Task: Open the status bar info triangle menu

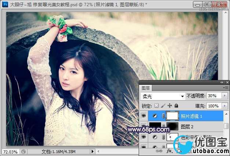Action: (92, 152)
